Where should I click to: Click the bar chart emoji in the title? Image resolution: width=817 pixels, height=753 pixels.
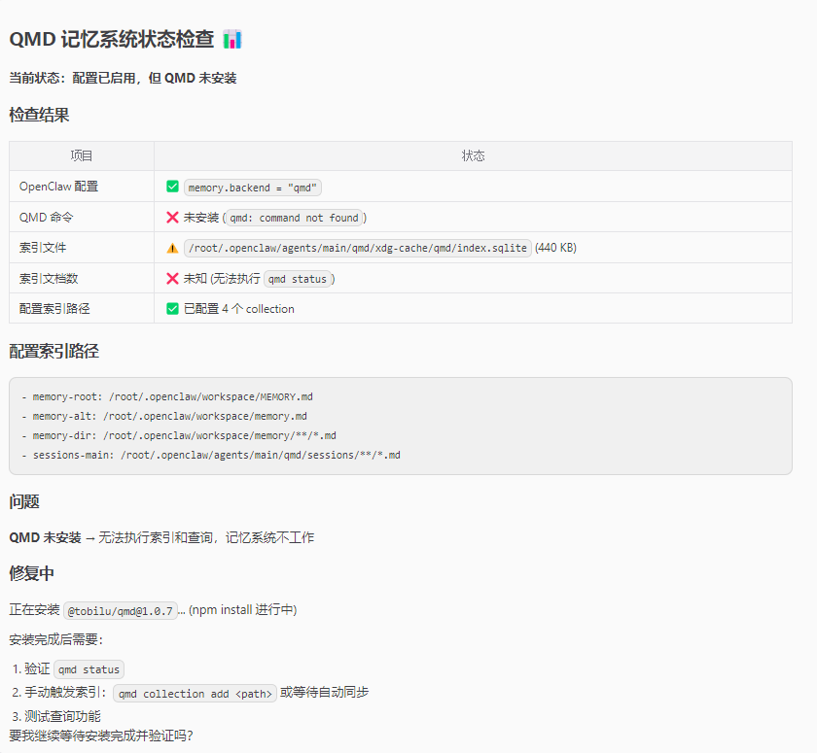pos(232,40)
